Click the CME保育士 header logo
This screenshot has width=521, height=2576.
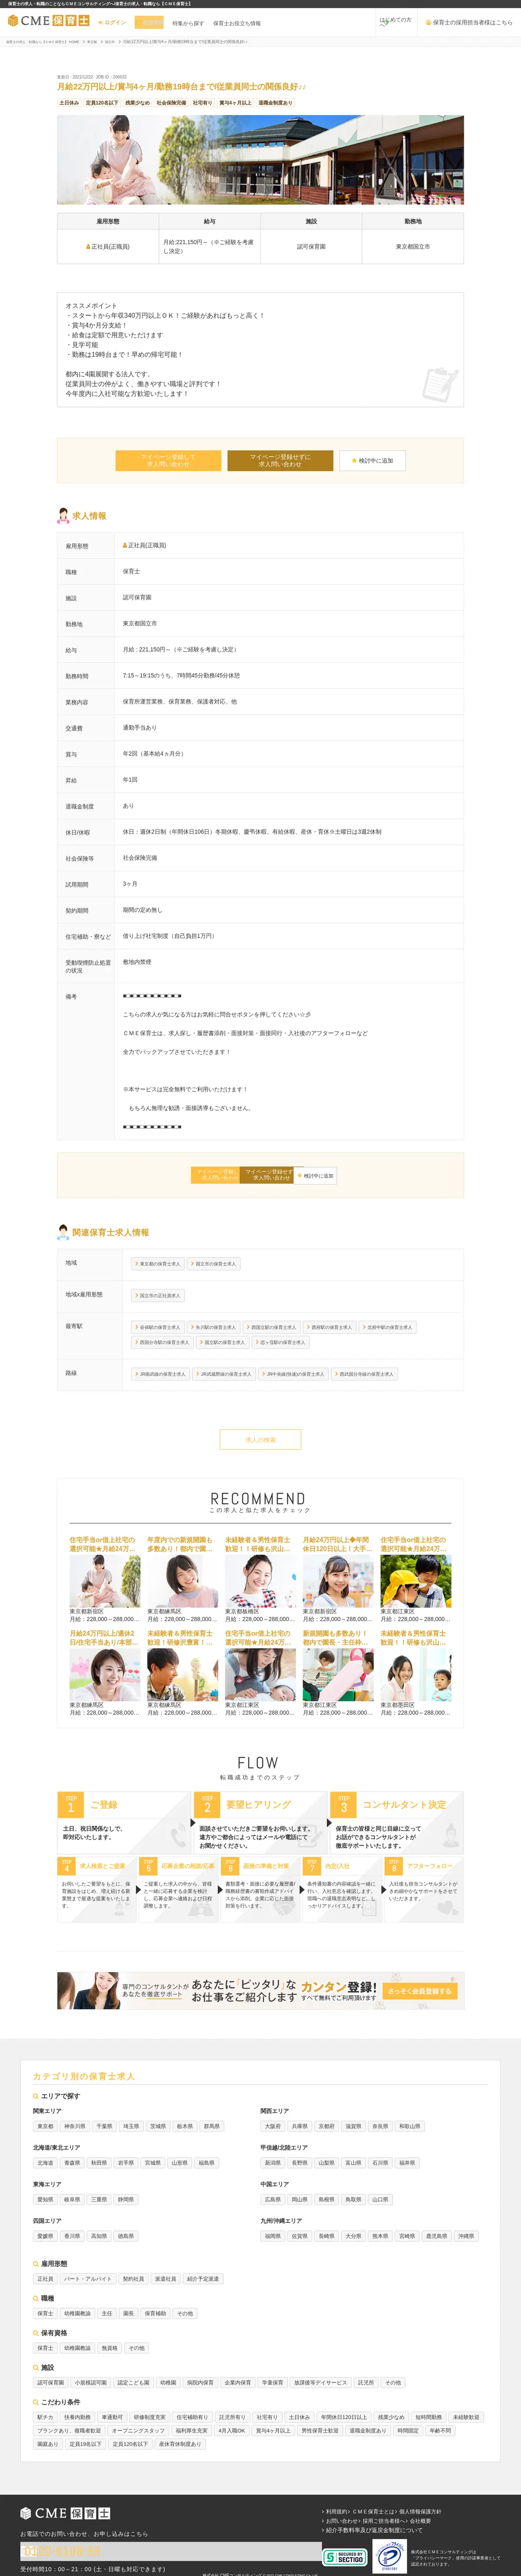48,21
